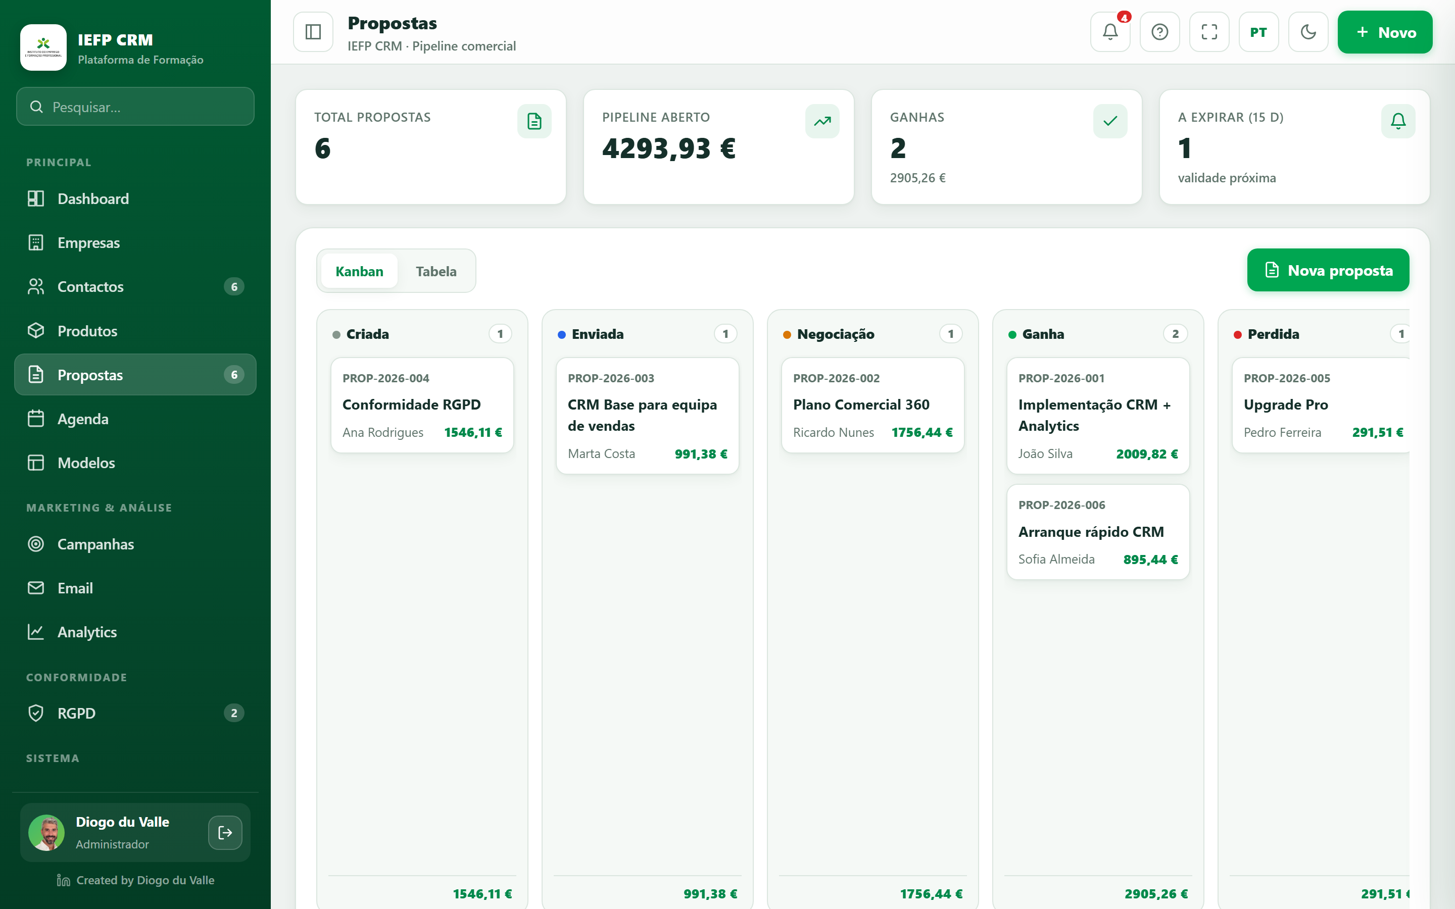Click the Produtos box icon
1455x909 pixels.
(36, 331)
